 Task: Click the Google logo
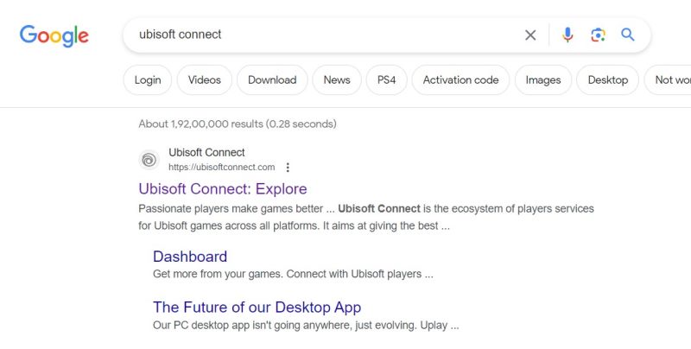click(54, 35)
